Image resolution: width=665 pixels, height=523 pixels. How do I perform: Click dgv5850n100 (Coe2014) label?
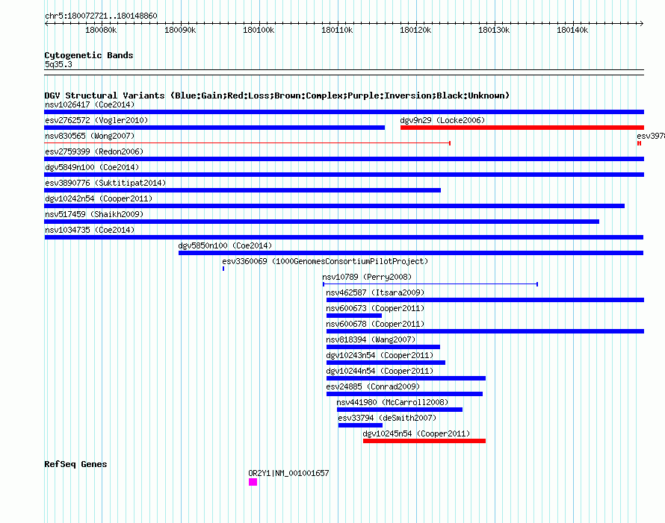[x=225, y=245]
